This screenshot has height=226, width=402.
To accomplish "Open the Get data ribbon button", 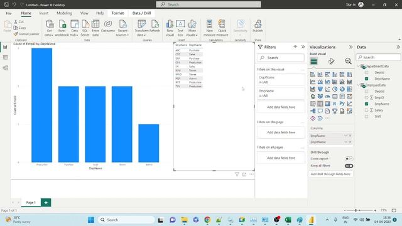I will click(49, 28).
